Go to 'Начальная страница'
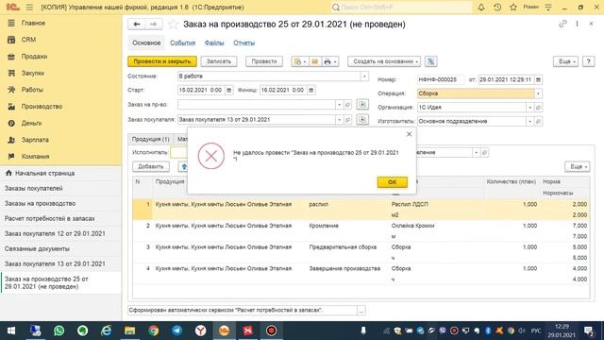The image size is (604, 340). click(x=44, y=173)
